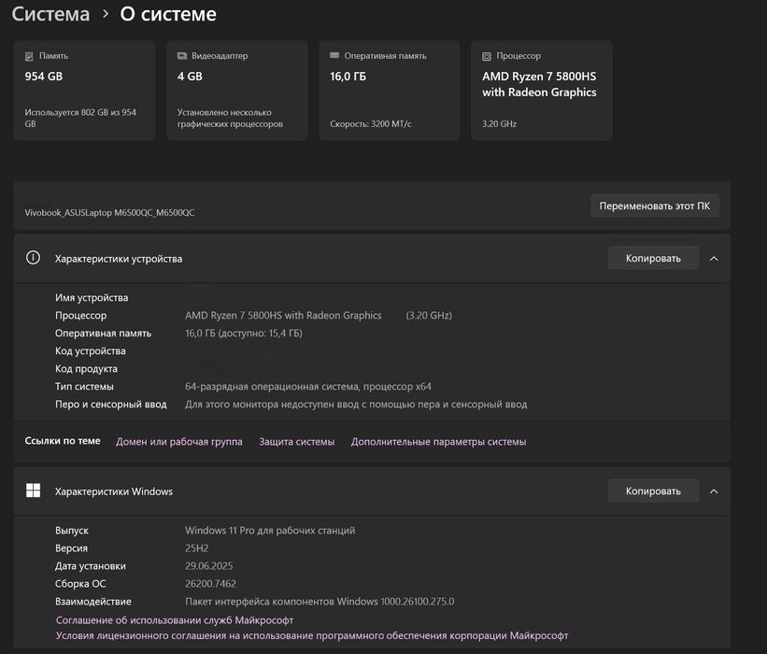Collapse the Характеристики устройства section chevron

point(714,258)
